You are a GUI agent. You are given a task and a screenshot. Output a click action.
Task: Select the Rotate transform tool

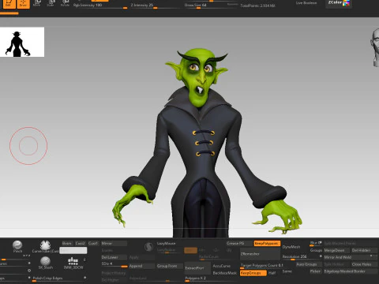pos(65,3)
